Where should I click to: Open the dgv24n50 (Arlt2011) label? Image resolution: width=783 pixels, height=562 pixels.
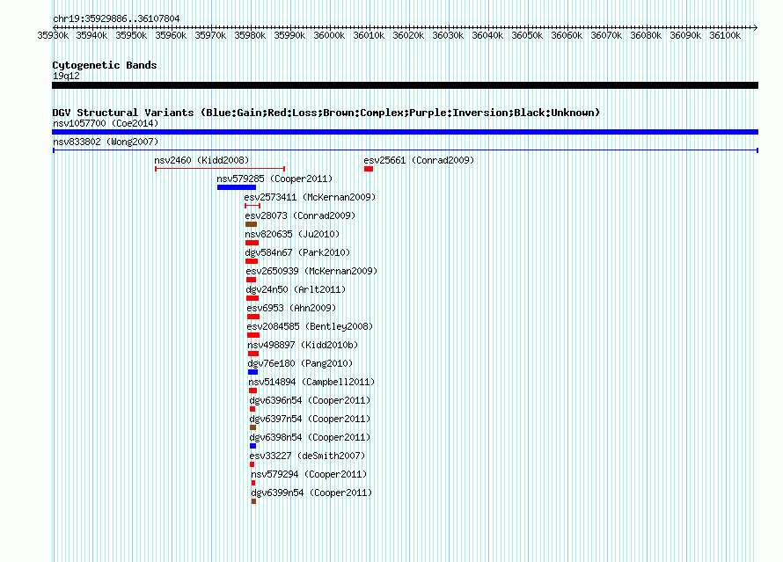click(296, 289)
